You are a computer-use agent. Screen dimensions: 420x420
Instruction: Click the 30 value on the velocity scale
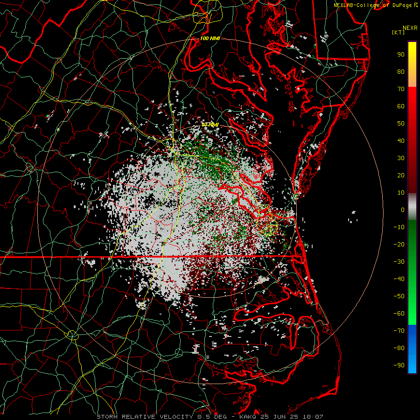[x=401, y=158]
